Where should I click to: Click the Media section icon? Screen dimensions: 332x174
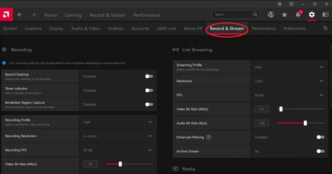point(176,169)
